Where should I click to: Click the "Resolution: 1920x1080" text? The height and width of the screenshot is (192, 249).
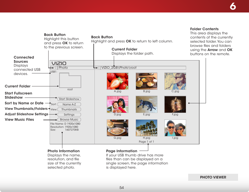tap(64, 127)
